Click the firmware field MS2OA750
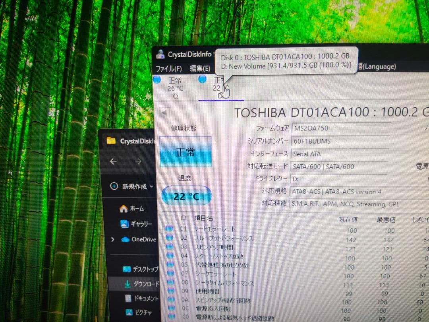 pos(341,128)
